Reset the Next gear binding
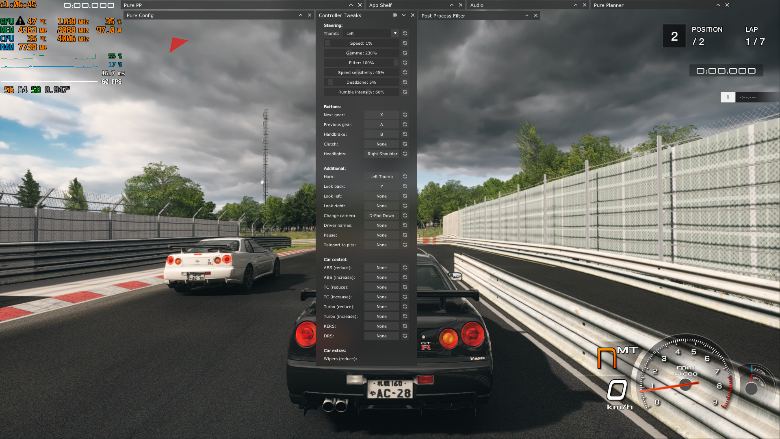Screen dimensions: 780x439 pos(405,115)
